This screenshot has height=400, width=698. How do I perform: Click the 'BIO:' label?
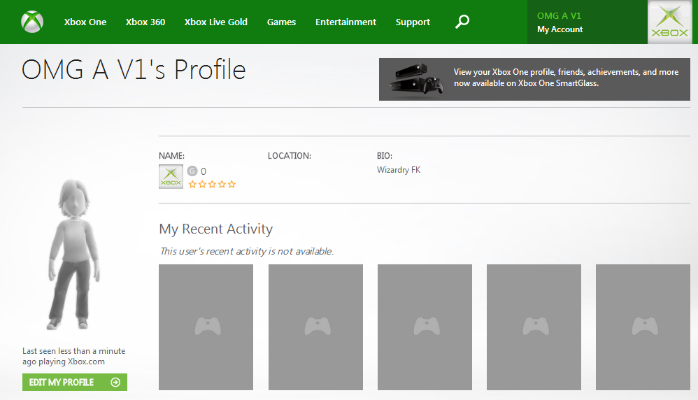point(384,156)
